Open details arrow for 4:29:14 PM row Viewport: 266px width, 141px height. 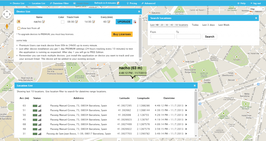(x=186, y=115)
